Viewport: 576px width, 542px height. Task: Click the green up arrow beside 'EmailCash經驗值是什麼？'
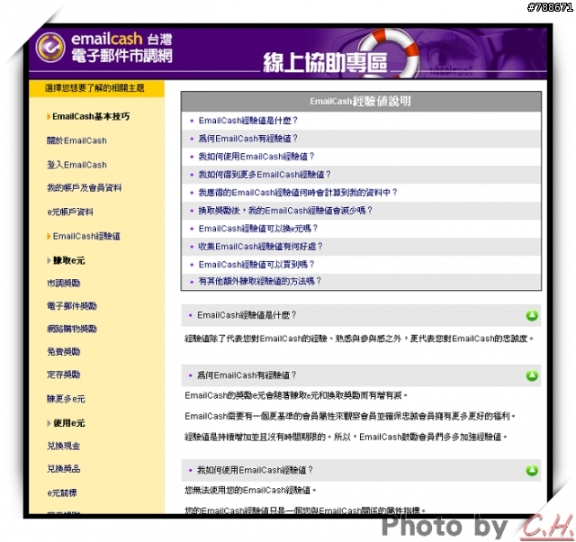pos(532,315)
